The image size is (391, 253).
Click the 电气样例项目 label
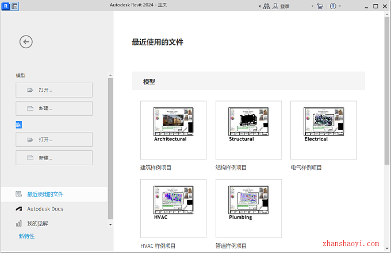click(306, 168)
